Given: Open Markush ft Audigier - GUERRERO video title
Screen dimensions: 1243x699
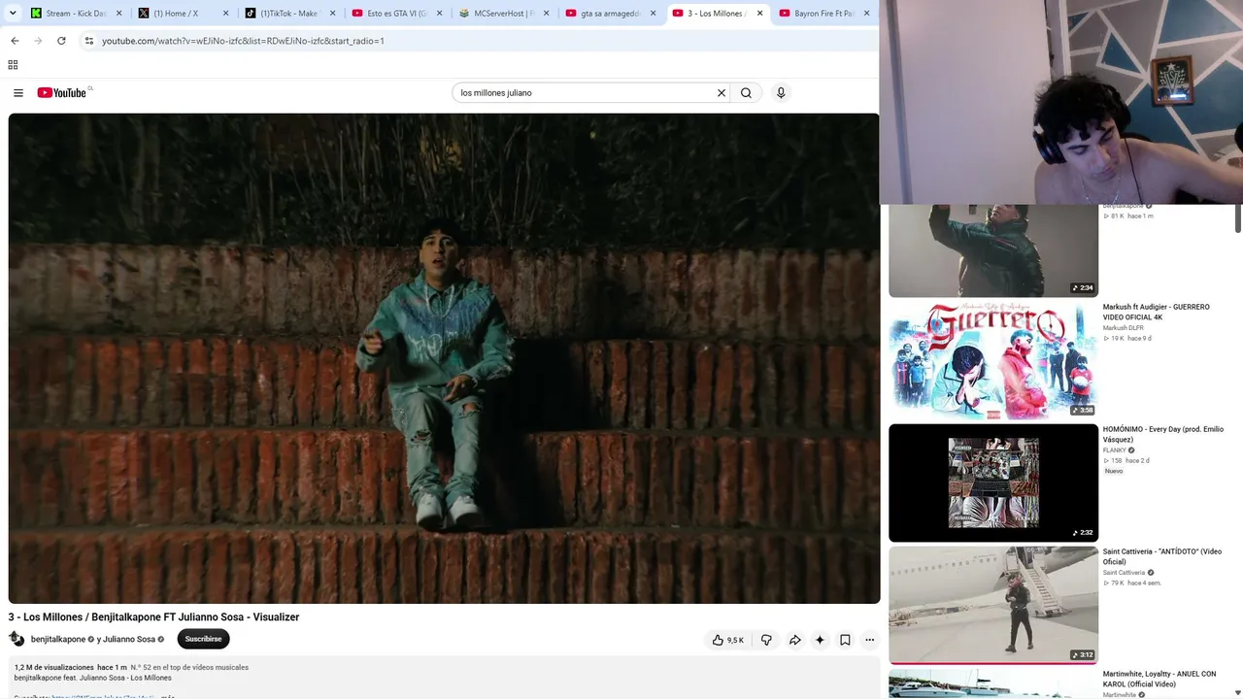Looking at the screenshot, I should (1157, 312).
